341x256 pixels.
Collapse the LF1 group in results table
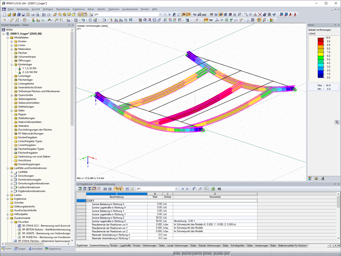(87, 201)
